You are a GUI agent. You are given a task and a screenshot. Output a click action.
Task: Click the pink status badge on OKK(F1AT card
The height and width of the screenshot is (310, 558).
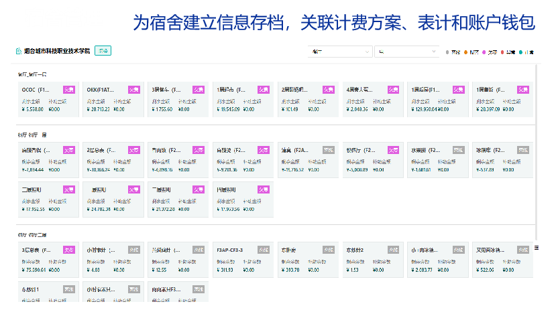pos(134,90)
